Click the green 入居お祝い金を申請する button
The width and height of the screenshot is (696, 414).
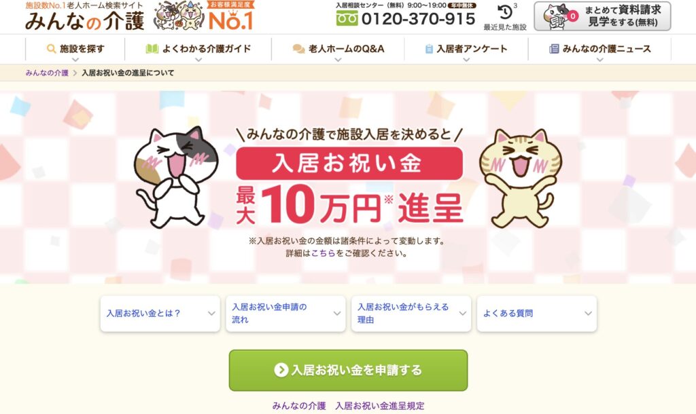click(349, 370)
